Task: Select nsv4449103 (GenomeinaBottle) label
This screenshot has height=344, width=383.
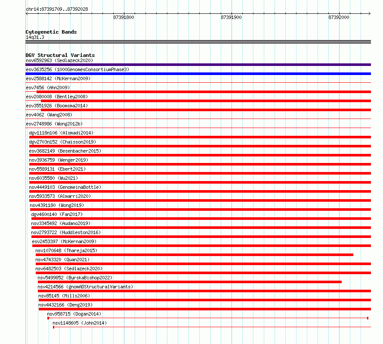Action: pyautogui.click(x=65, y=187)
